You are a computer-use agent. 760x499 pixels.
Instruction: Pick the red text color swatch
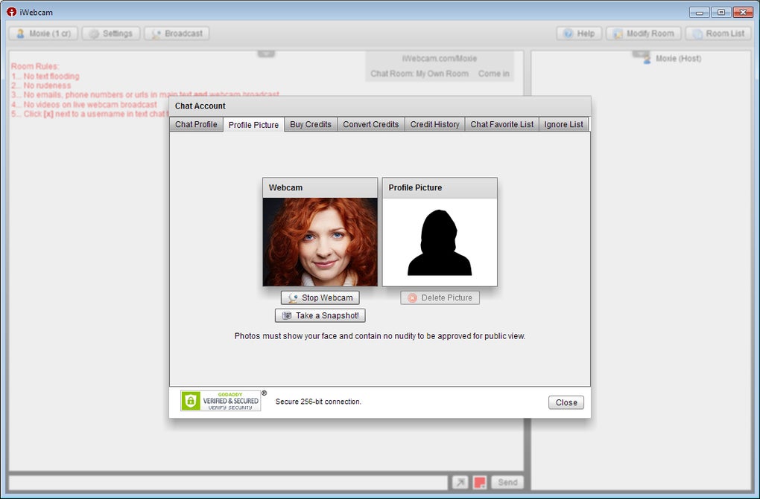480,482
